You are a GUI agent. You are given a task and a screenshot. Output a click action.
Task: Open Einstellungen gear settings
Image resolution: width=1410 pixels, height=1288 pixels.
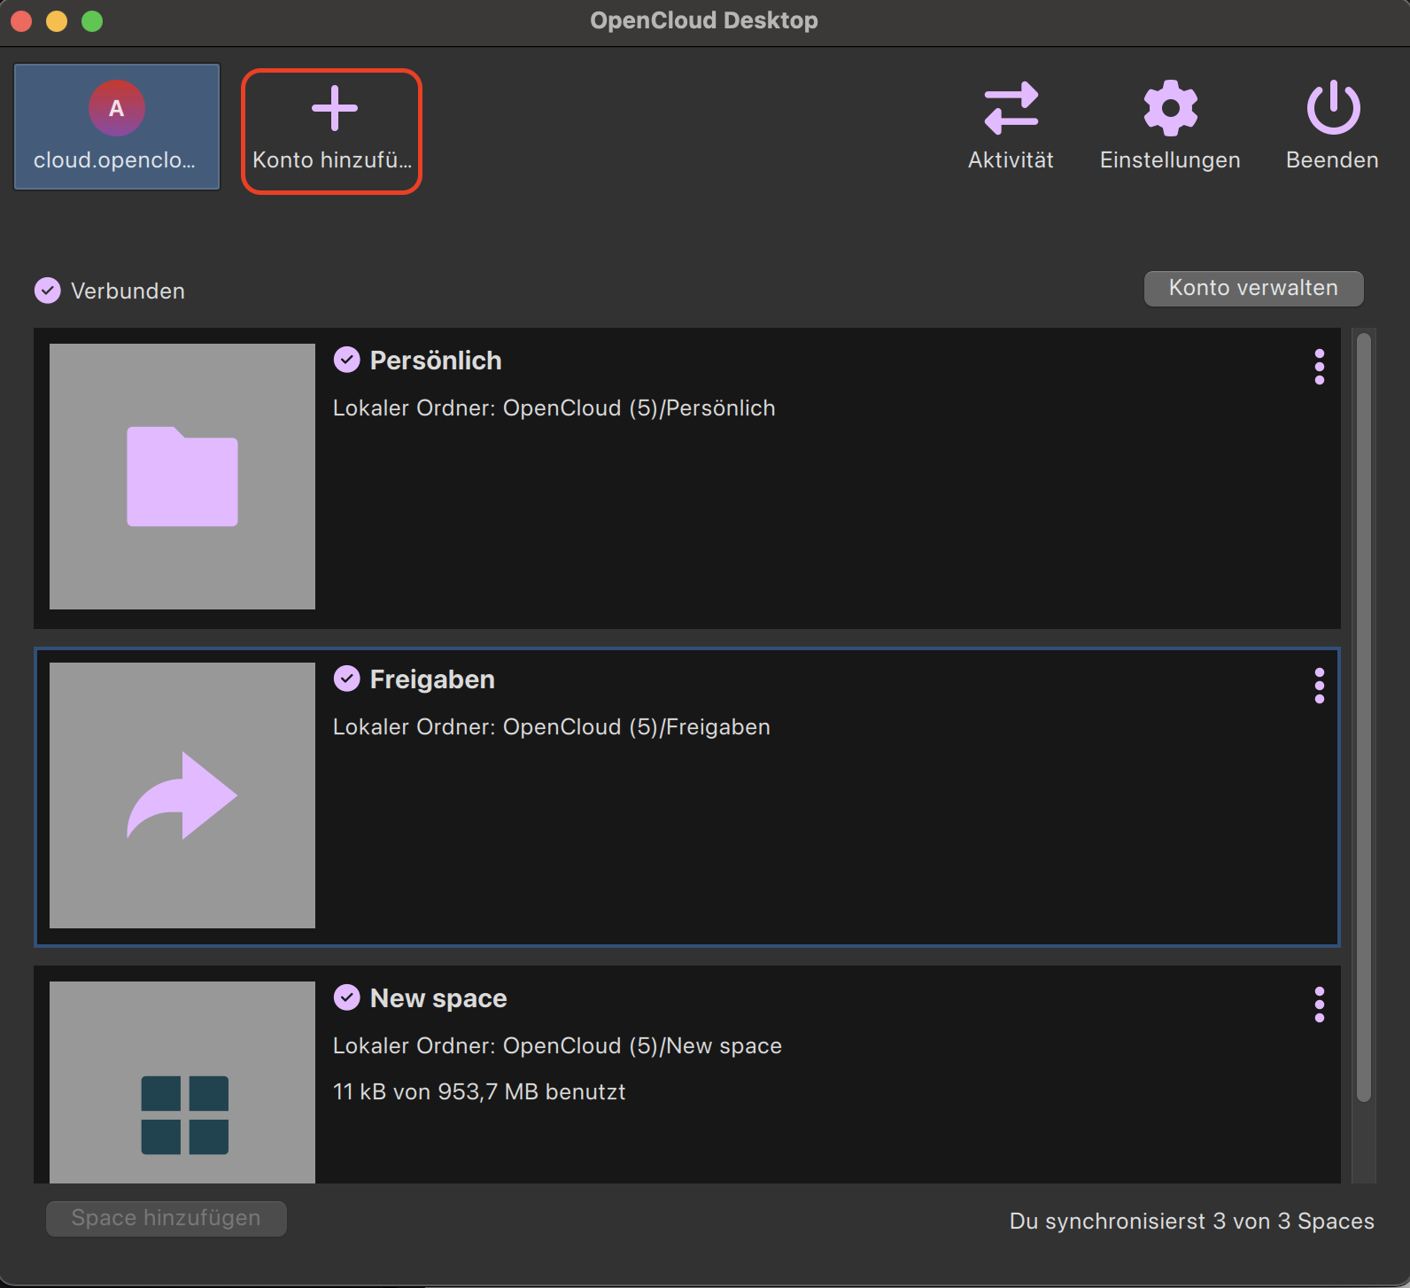pos(1170,127)
